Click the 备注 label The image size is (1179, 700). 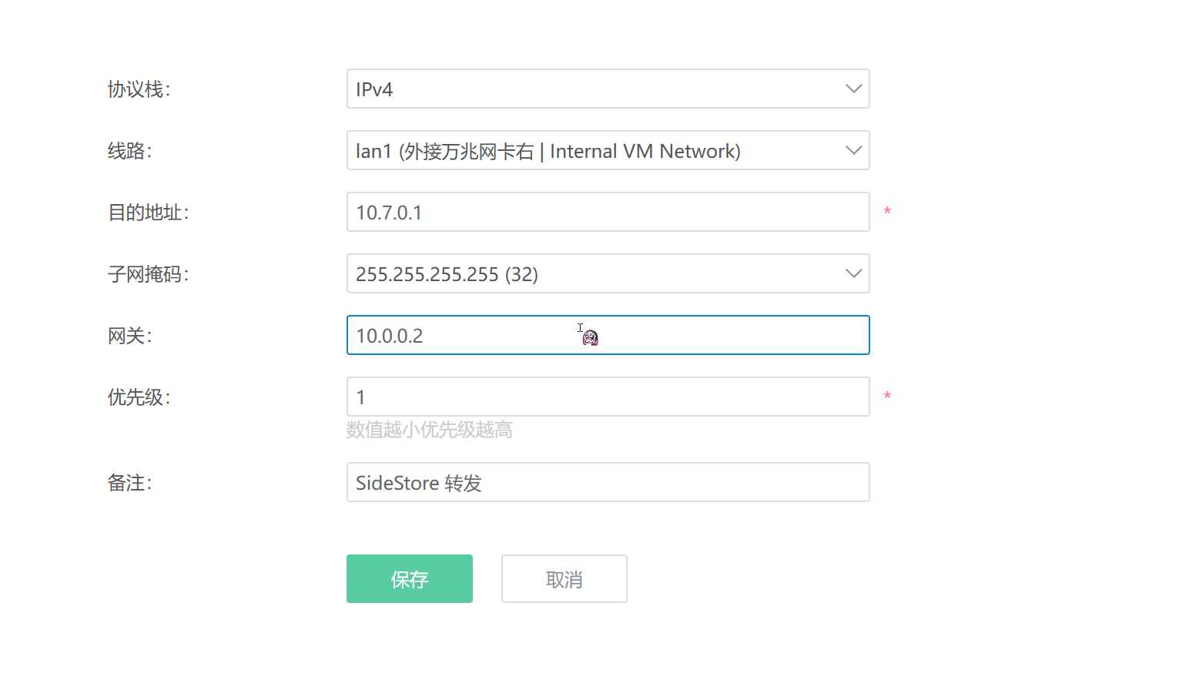[x=129, y=483]
